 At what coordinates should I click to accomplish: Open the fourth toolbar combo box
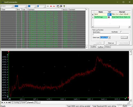(45, 6)
